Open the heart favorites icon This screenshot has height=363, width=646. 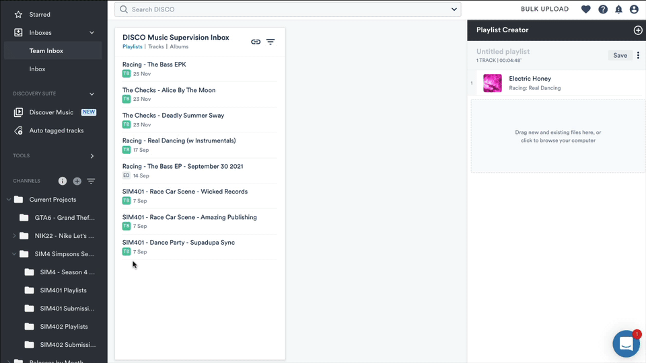[586, 9]
